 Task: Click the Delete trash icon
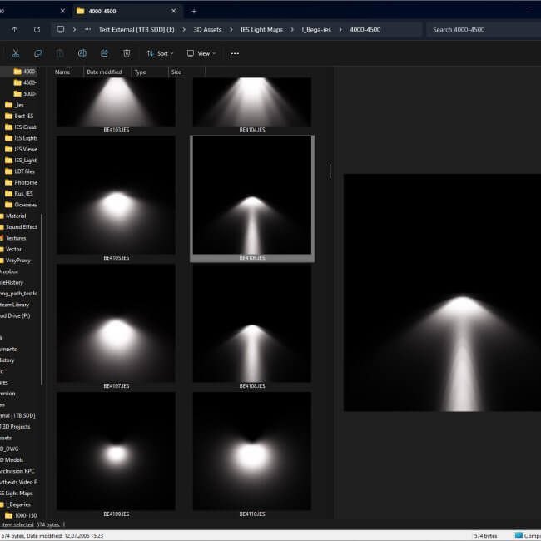[x=127, y=53]
